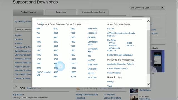This screenshot has width=178, height=100.
Task: Select the Switches category link
Action: 19,39
